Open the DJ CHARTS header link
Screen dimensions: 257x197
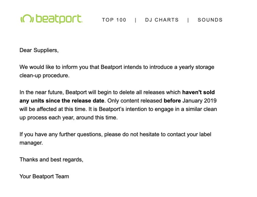pos(162,20)
